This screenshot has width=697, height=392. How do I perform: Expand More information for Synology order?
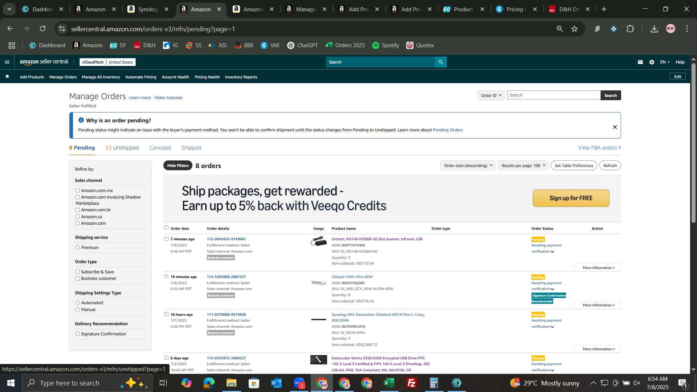pyautogui.click(x=598, y=349)
